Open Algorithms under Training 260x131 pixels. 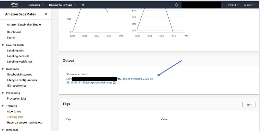coord(14,111)
